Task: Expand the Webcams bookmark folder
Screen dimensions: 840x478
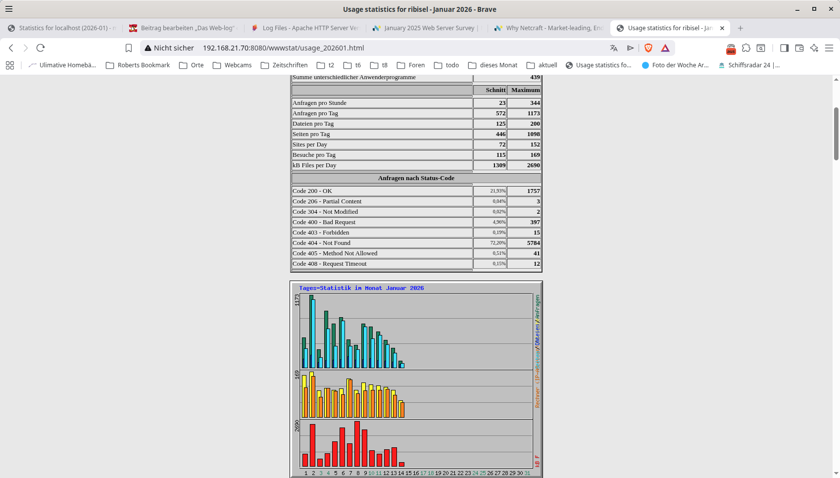Action: (232, 65)
